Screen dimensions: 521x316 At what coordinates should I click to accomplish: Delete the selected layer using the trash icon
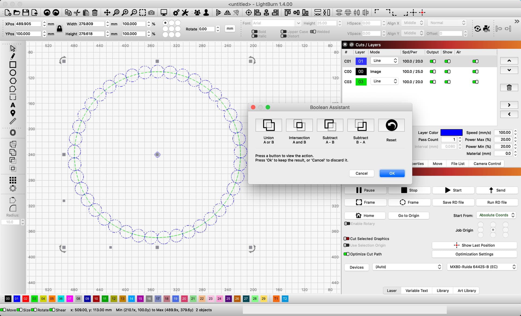click(509, 87)
